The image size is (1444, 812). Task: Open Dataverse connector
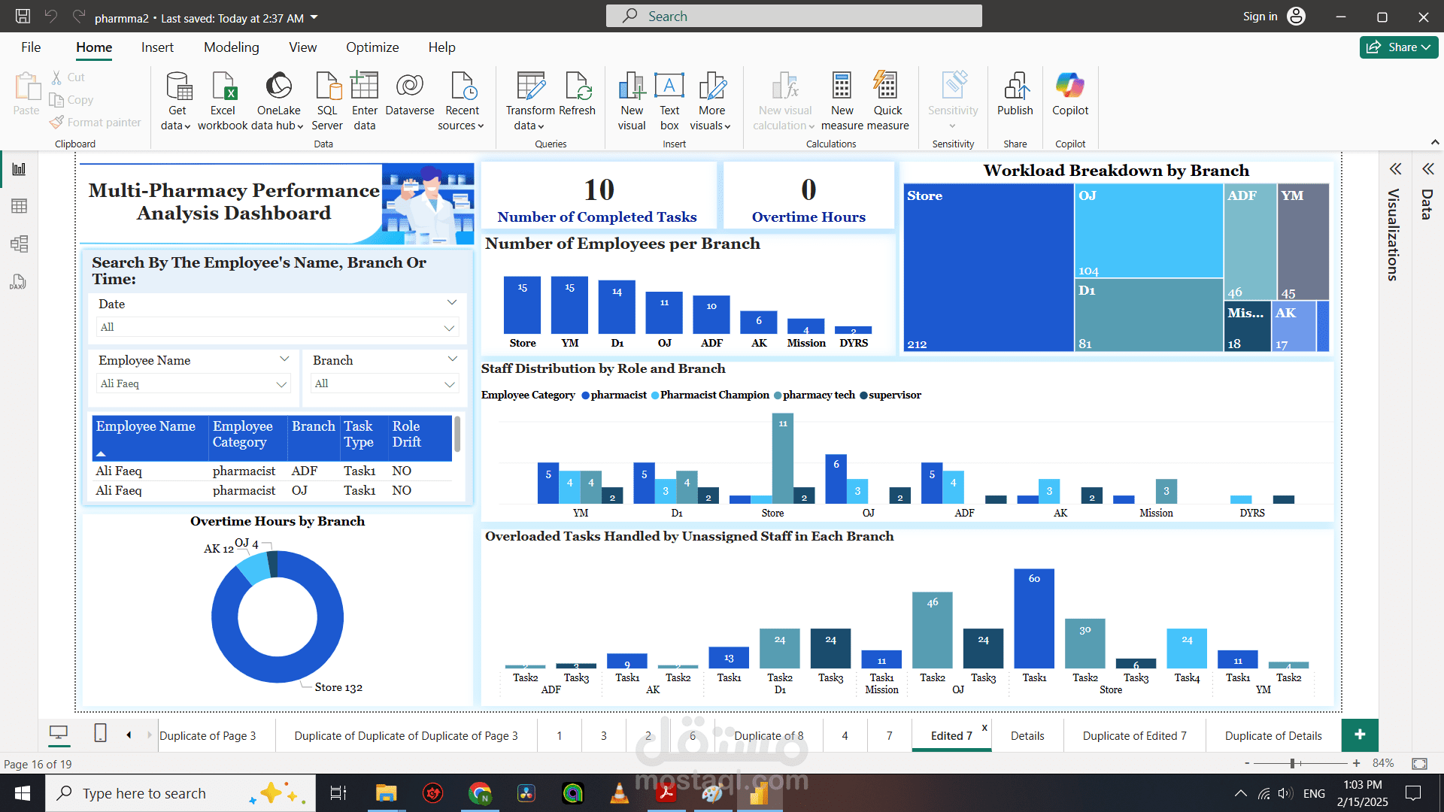pyautogui.click(x=410, y=94)
